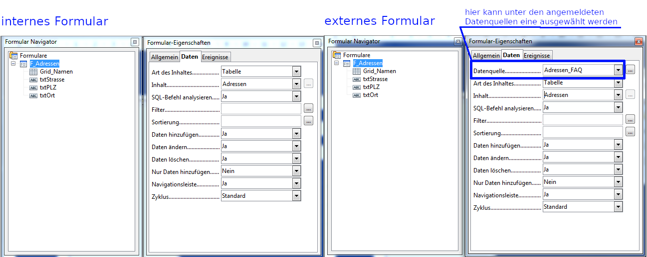Click txtStrasse field icon in internal navigator

click(x=33, y=80)
